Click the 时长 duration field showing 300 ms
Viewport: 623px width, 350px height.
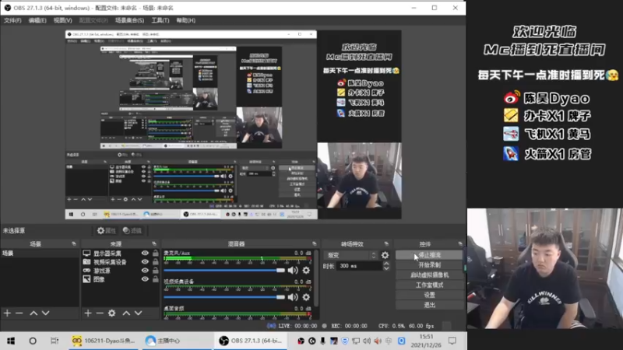360,266
